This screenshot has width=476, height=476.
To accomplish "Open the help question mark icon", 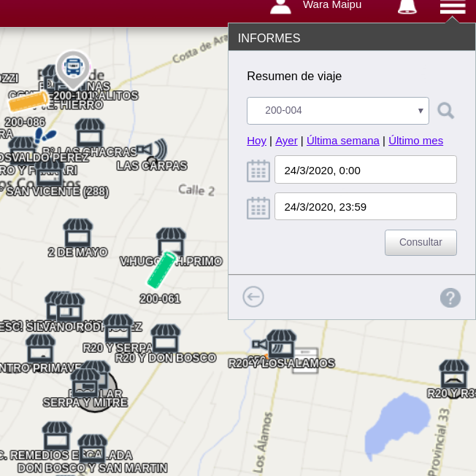I will 450,297.
